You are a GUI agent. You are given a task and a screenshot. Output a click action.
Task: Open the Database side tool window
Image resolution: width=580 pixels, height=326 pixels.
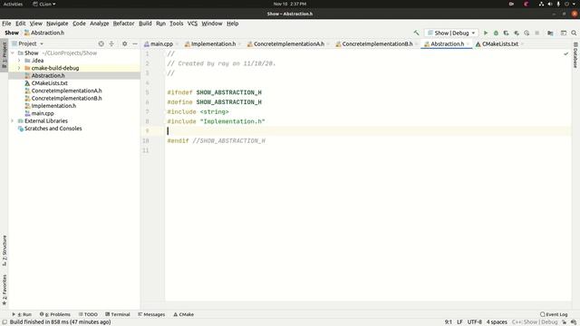click(x=575, y=55)
